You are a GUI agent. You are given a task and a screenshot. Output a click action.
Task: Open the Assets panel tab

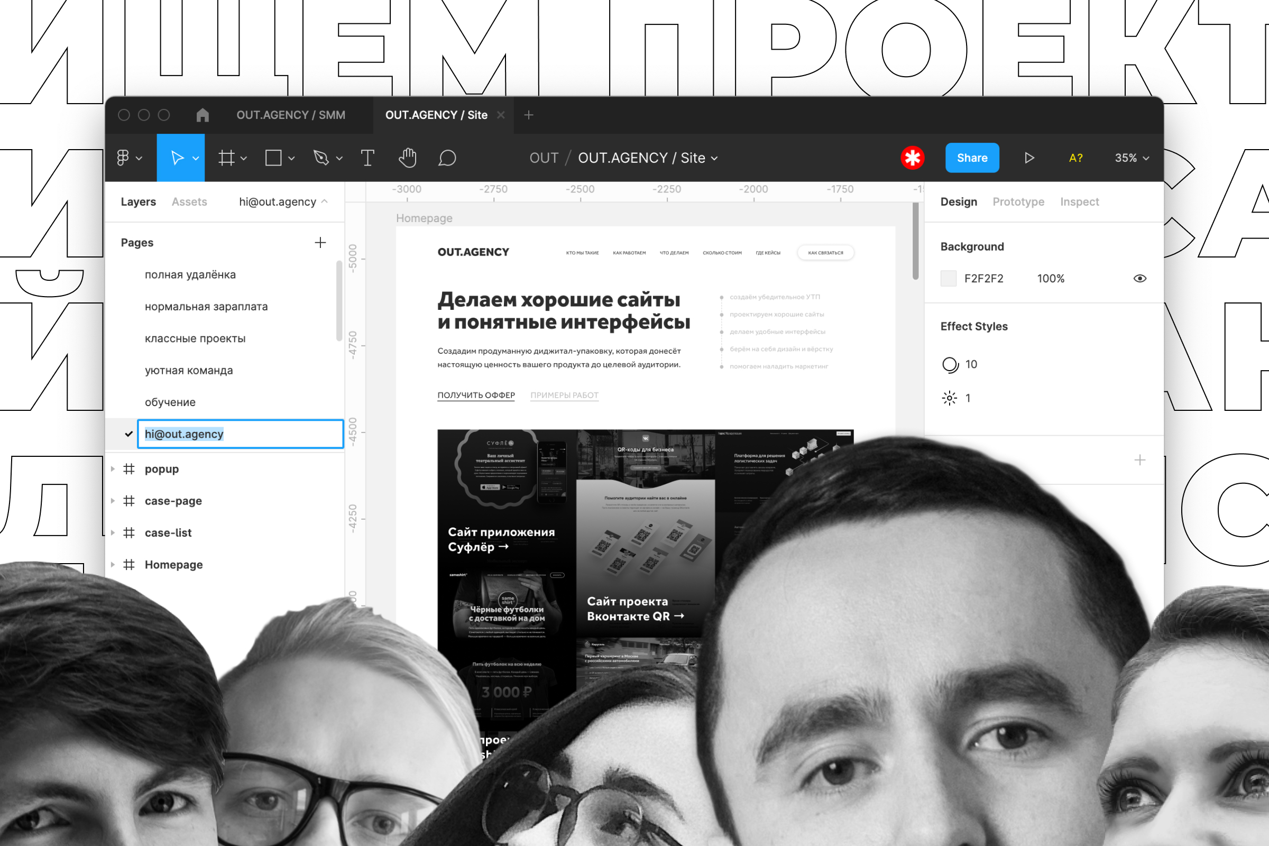click(189, 202)
